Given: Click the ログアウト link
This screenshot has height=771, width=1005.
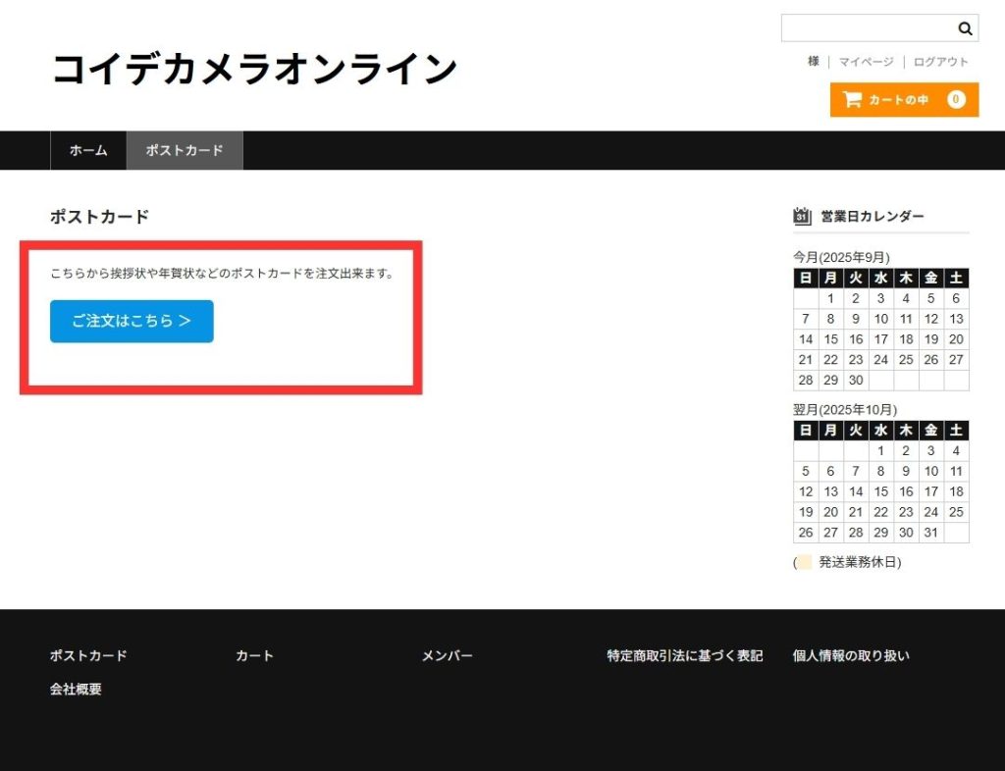Looking at the screenshot, I should 940,62.
